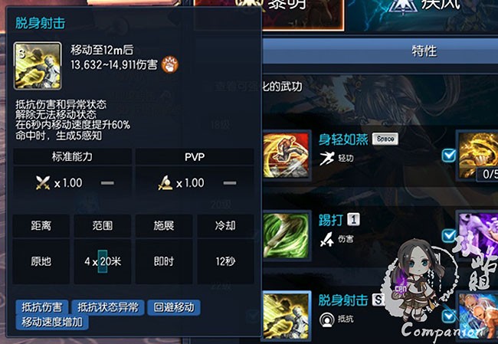Screen dimensions: 498x344
Task: Click the Space hotkey badge
Action: click(x=385, y=139)
